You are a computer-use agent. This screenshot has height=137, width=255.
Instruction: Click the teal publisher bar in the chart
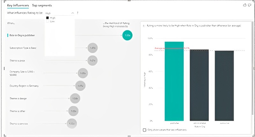pyautogui.click(x=174, y=81)
